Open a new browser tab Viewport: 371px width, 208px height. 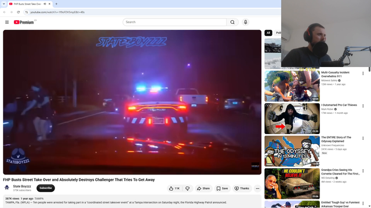(56, 4)
